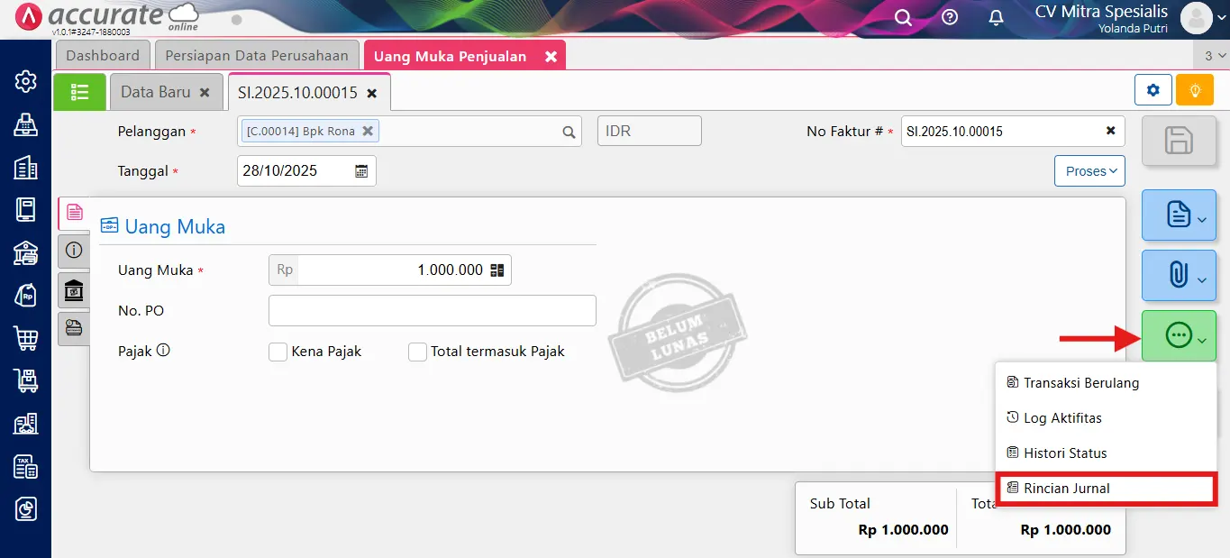This screenshot has width=1230, height=558.
Task: Open the settings gear in the sidebar
Action: coord(24,81)
